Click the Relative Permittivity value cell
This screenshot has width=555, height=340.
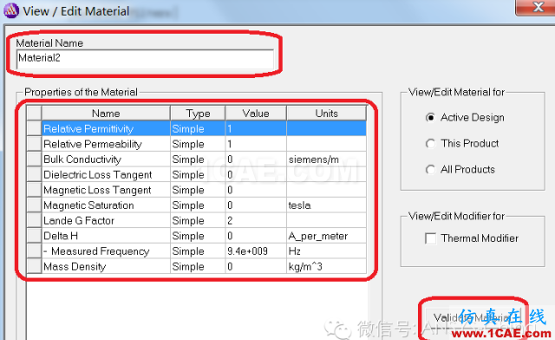pos(256,128)
